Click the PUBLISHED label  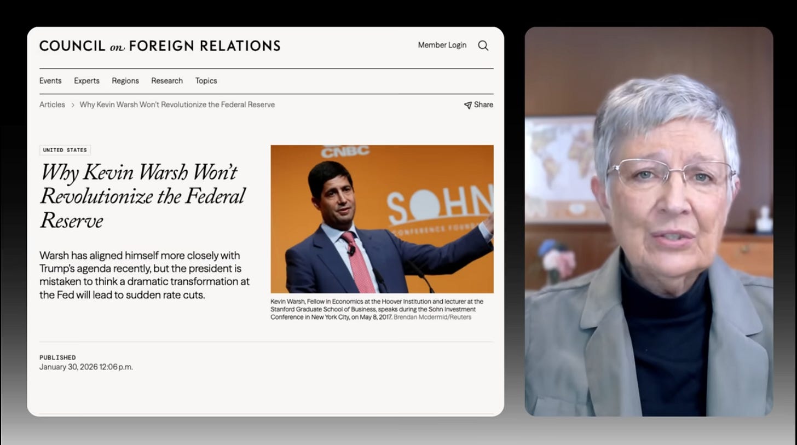point(57,357)
